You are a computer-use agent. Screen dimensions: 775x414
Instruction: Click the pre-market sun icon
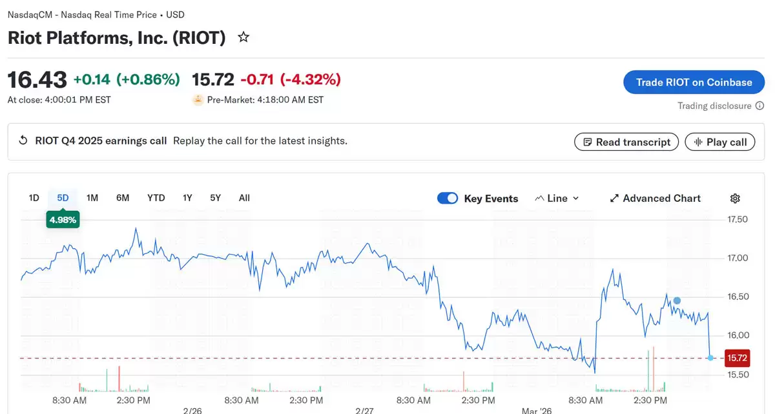[197, 99]
